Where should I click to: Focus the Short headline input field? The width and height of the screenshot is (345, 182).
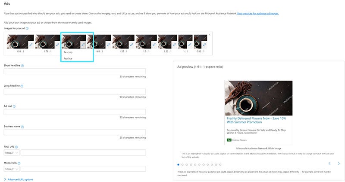[75, 71]
